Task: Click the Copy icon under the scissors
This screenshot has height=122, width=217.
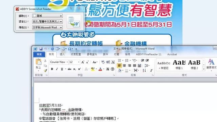Action: tap(45, 65)
